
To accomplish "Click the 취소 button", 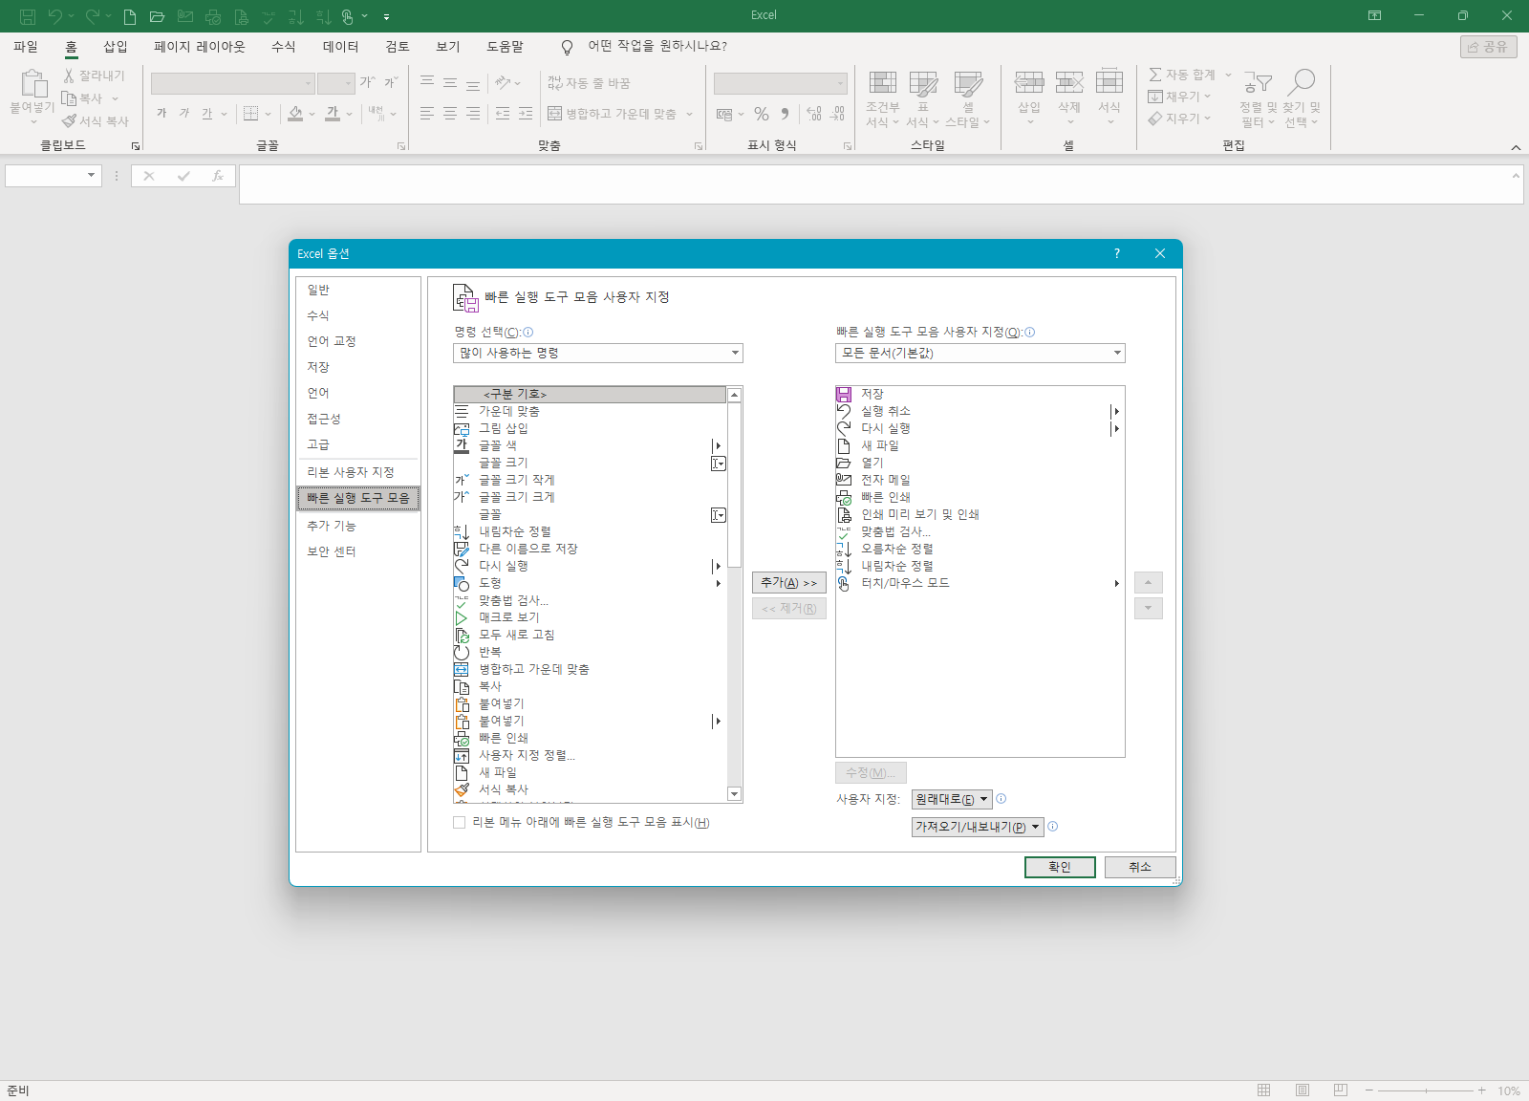I will pos(1140,867).
